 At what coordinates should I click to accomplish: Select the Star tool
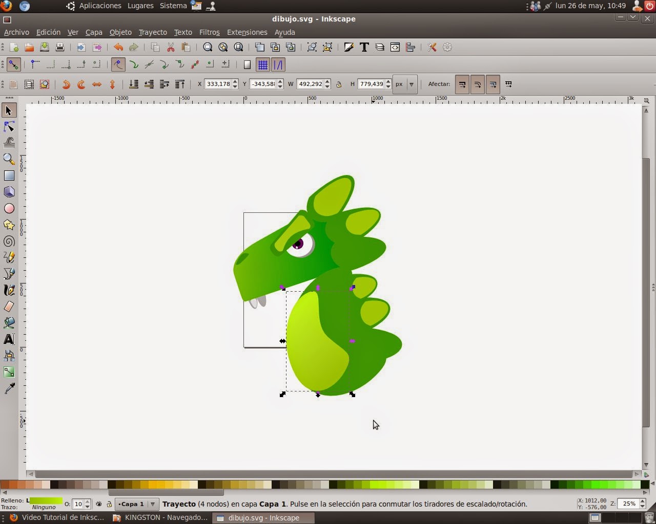(x=9, y=225)
